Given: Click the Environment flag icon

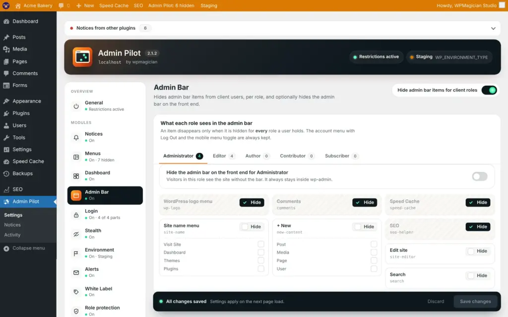Looking at the screenshot, I should [x=76, y=253].
